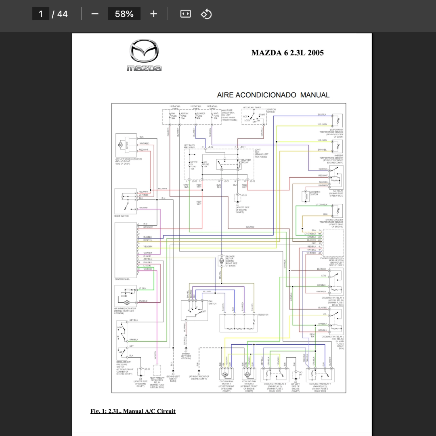Click the 'CENTER PANEL' label in the diagram
436x436 pixels.
pyautogui.click(x=122, y=279)
